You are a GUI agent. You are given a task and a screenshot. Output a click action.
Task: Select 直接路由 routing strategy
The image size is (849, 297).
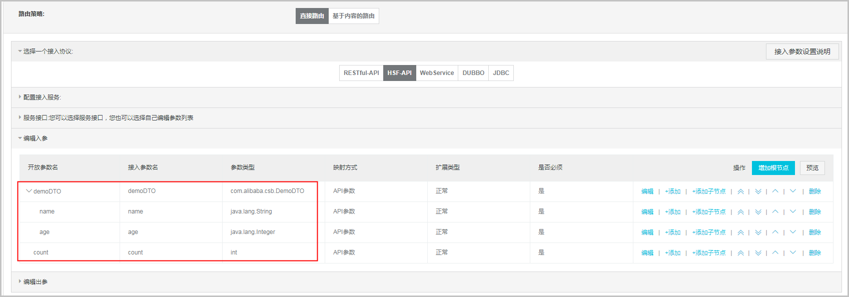pyautogui.click(x=312, y=16)
